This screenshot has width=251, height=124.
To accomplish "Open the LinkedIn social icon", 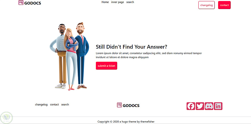I will point(218,106).
